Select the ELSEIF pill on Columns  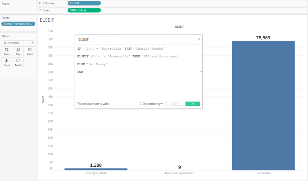[84, 3]
